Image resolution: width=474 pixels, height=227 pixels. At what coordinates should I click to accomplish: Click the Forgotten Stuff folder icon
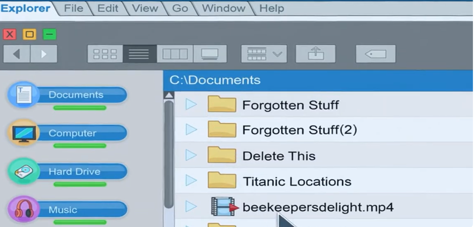tap(222, 104)
